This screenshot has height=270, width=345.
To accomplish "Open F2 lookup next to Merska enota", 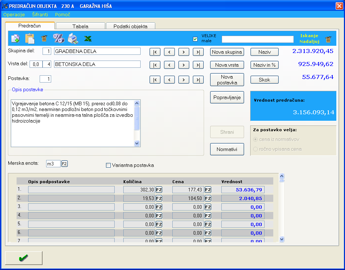I will [x=65, y=164].
